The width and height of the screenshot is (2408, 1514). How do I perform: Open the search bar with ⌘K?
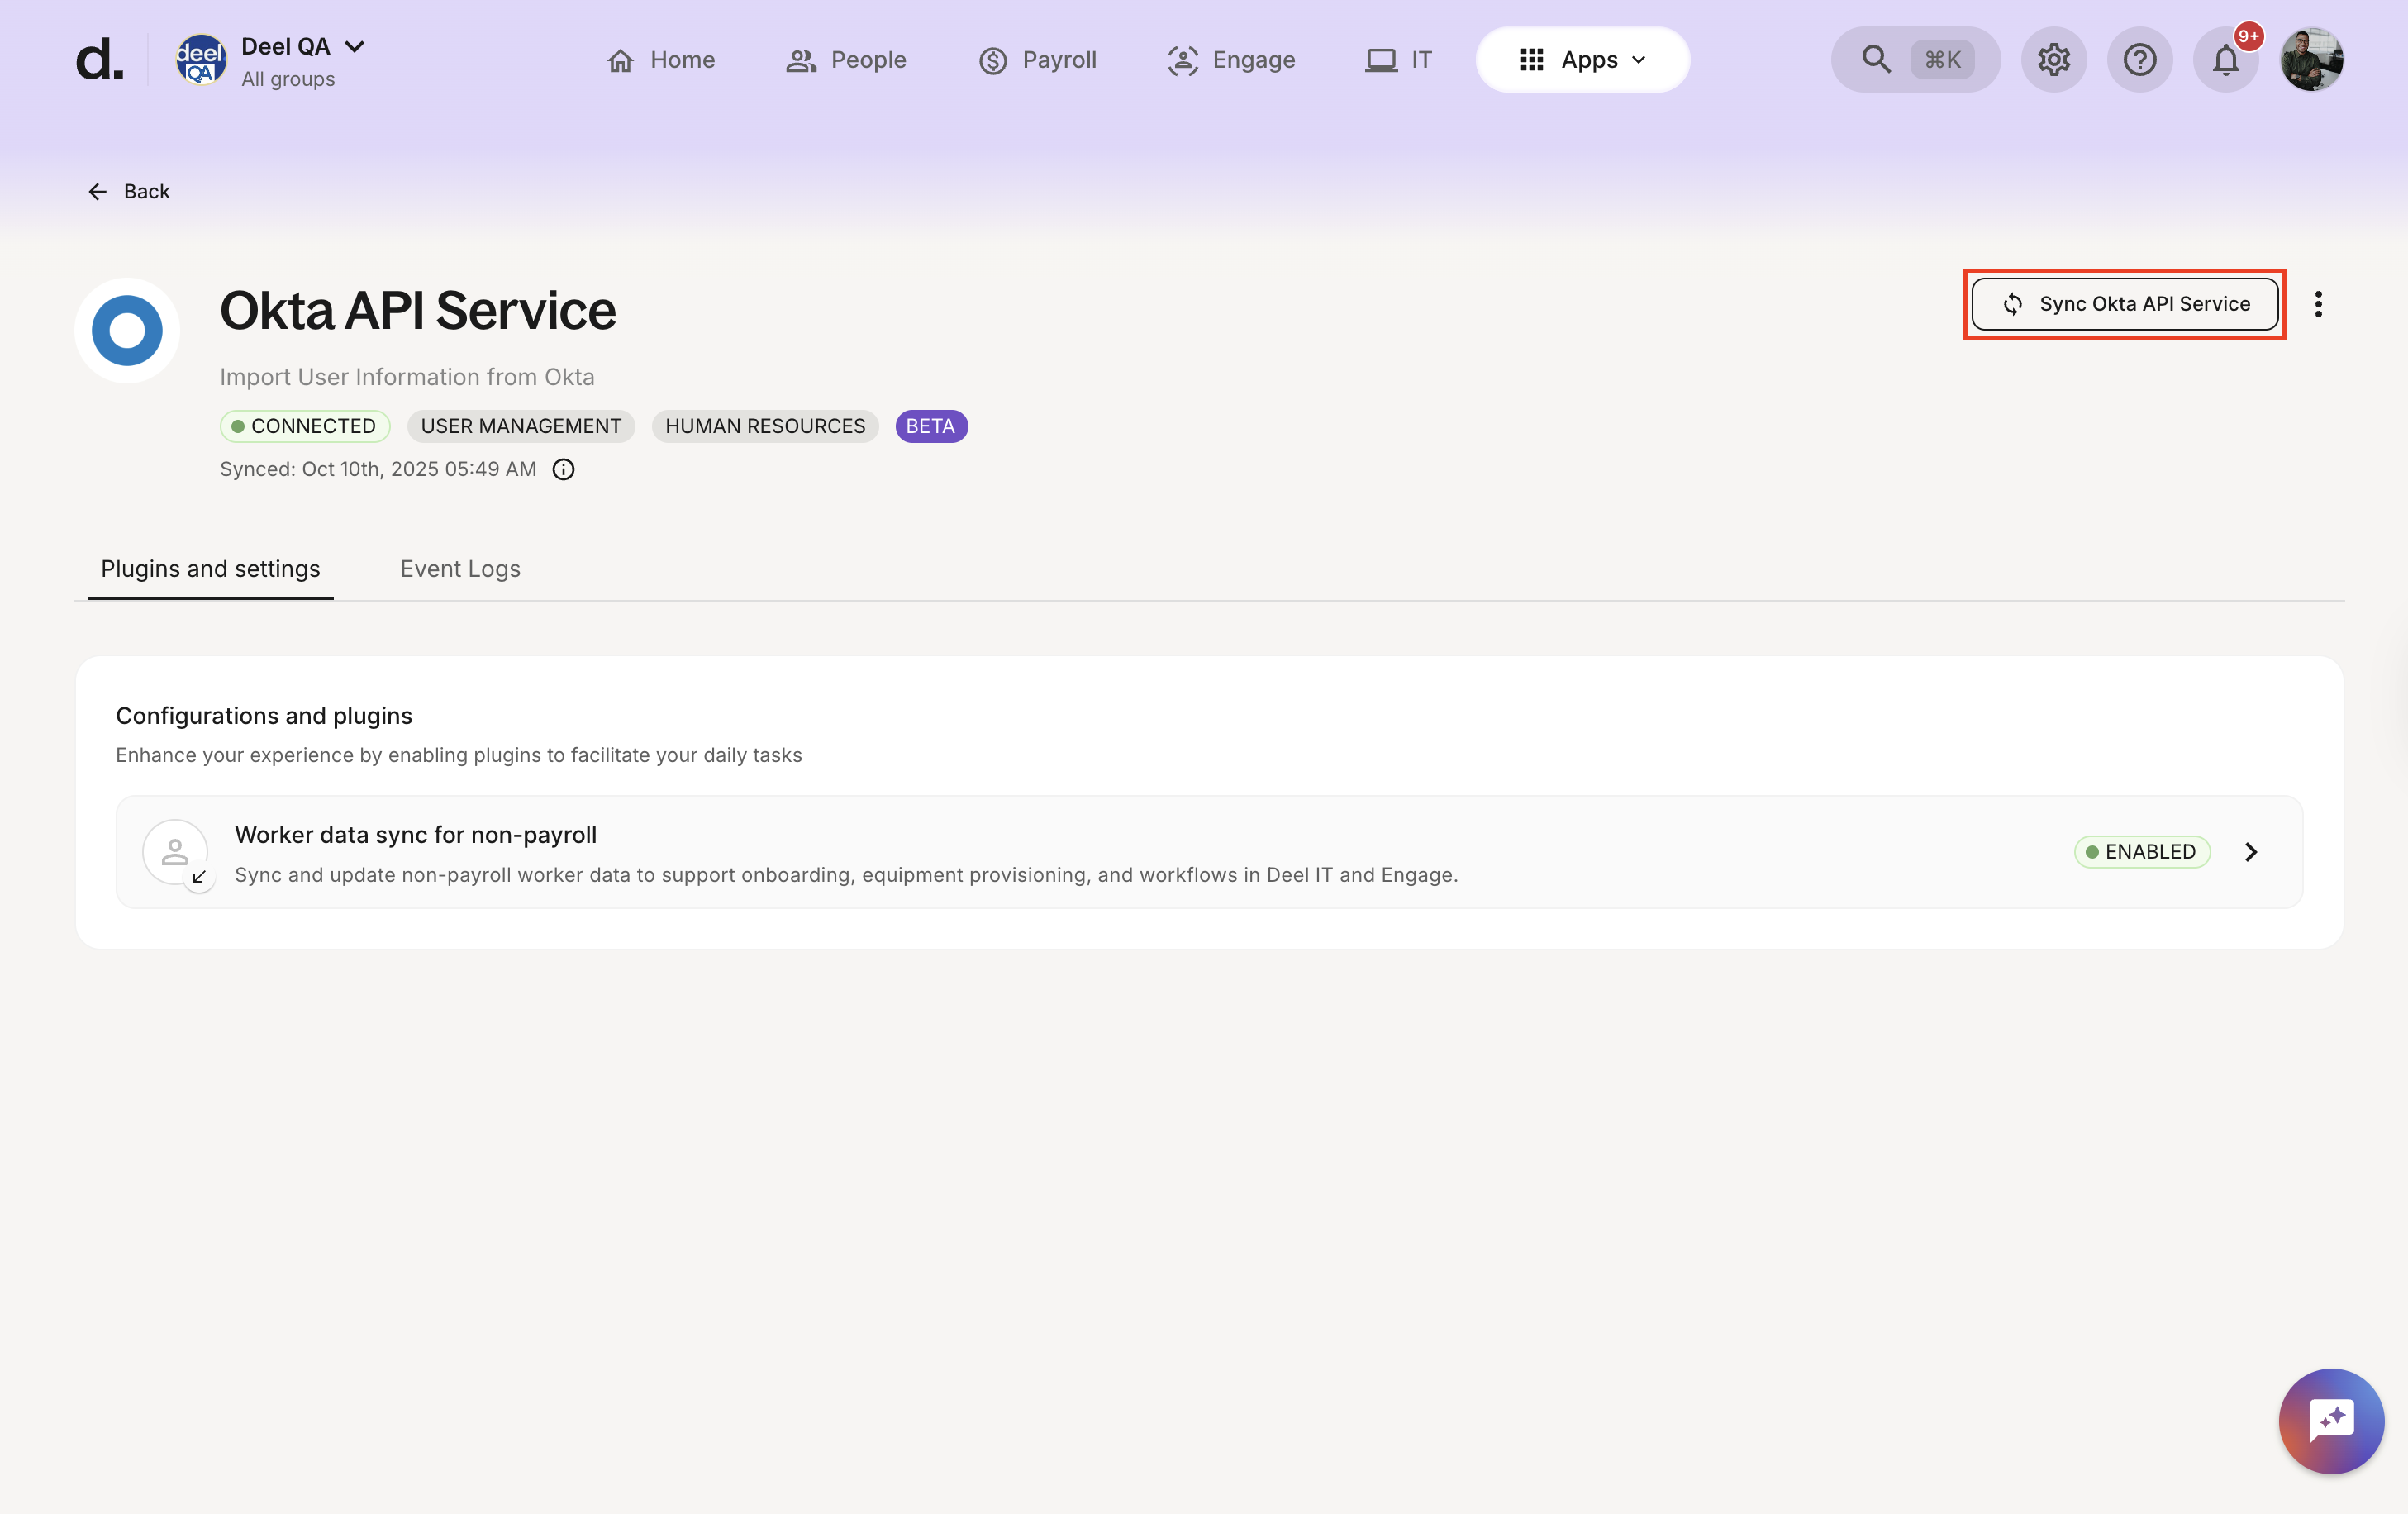coord(1914,60)
